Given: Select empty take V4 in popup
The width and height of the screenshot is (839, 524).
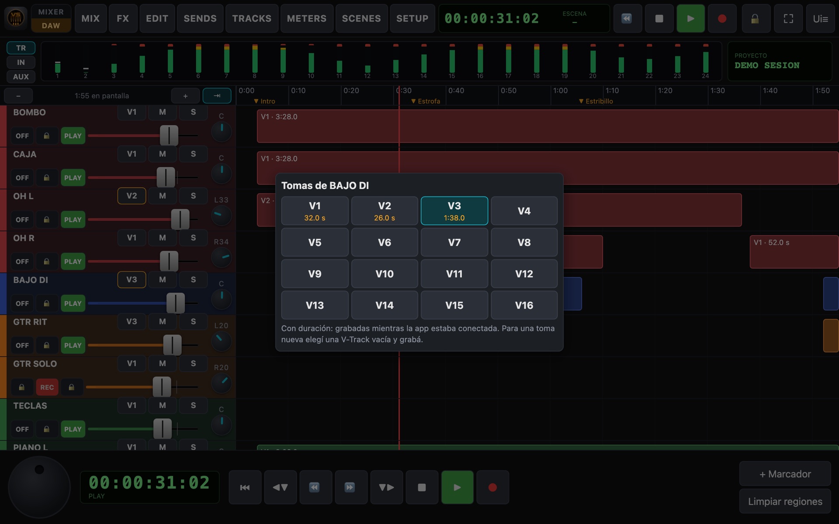Looking at the screenshot, I should pos(524,211).
